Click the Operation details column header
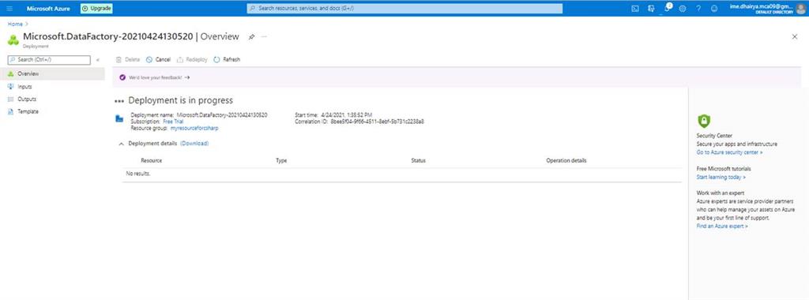809x300 pixels. (566, 161)
